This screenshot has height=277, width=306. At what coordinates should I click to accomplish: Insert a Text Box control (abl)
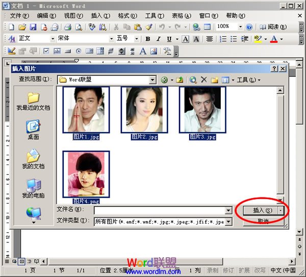[57, 51]
